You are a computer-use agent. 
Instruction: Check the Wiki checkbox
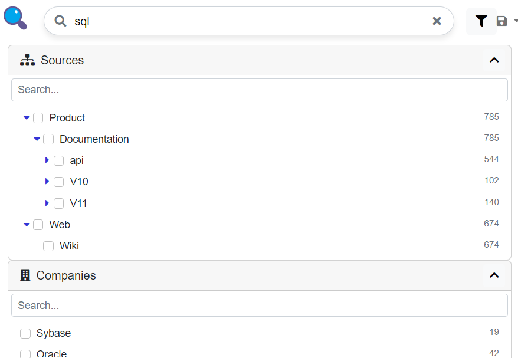point(48,246)
